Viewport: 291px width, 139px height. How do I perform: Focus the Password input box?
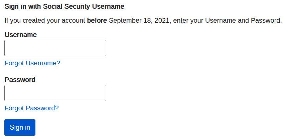click(55, 93)
